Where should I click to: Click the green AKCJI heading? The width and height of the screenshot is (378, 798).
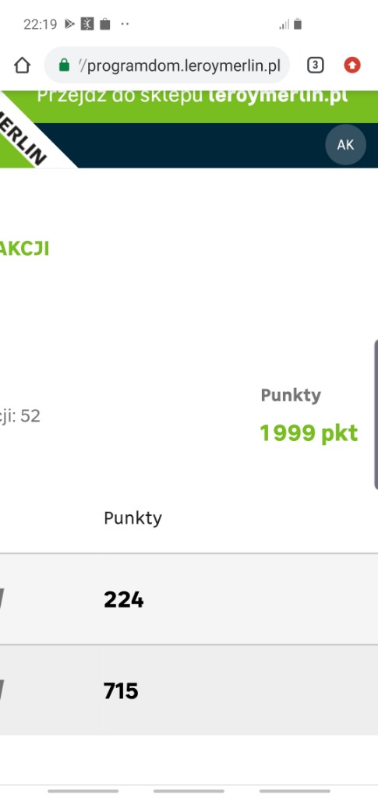24,249
